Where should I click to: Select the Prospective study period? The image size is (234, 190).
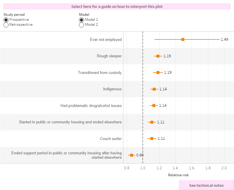[6, 20]
